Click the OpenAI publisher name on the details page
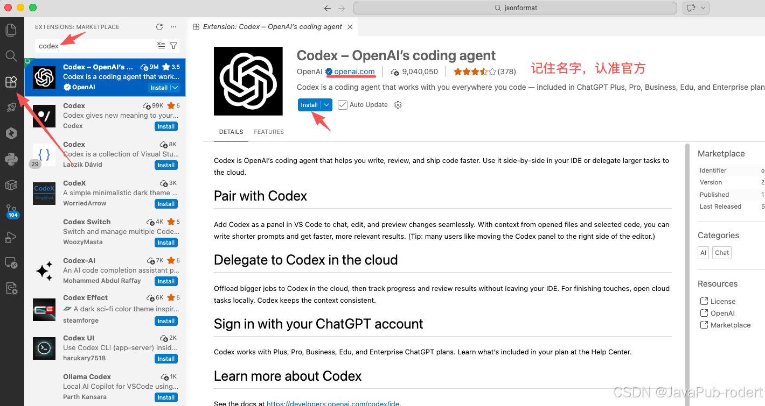The height and width of the screenshot is (406, 765). pyautogui.click(x=310, y=72)
